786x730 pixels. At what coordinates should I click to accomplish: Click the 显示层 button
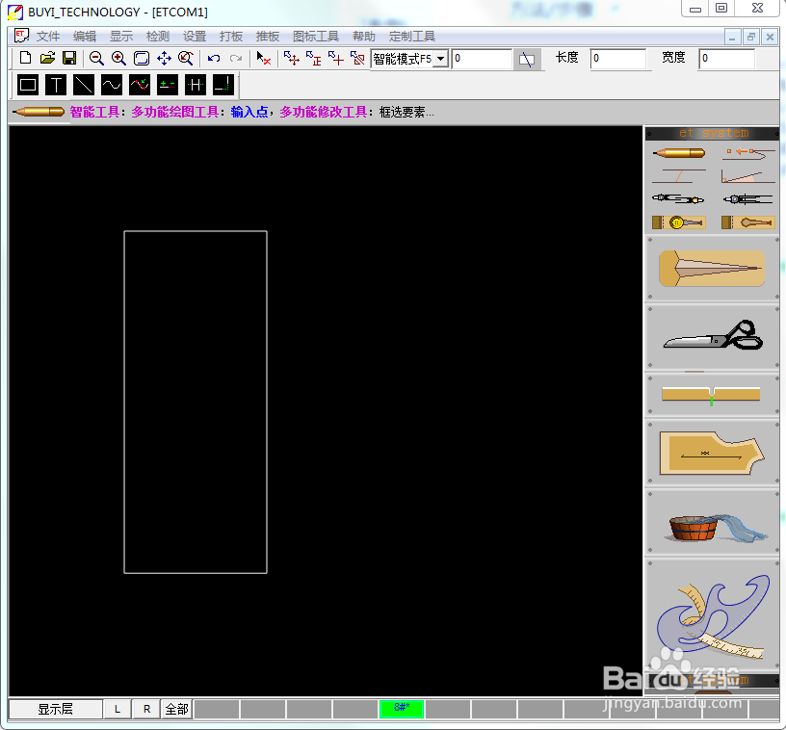[x=56, y=709]
